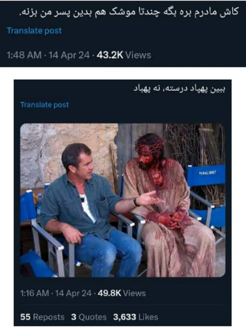
Task: Click the man's blue jeans in the photo
Action: (109, 251)
